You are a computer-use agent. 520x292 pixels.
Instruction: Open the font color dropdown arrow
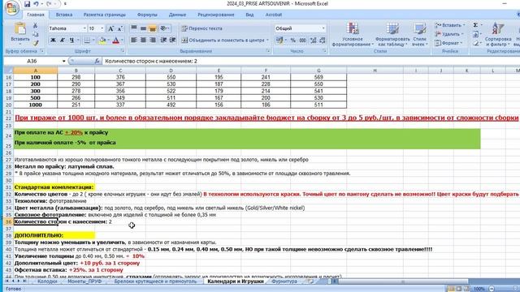[122, 41]
